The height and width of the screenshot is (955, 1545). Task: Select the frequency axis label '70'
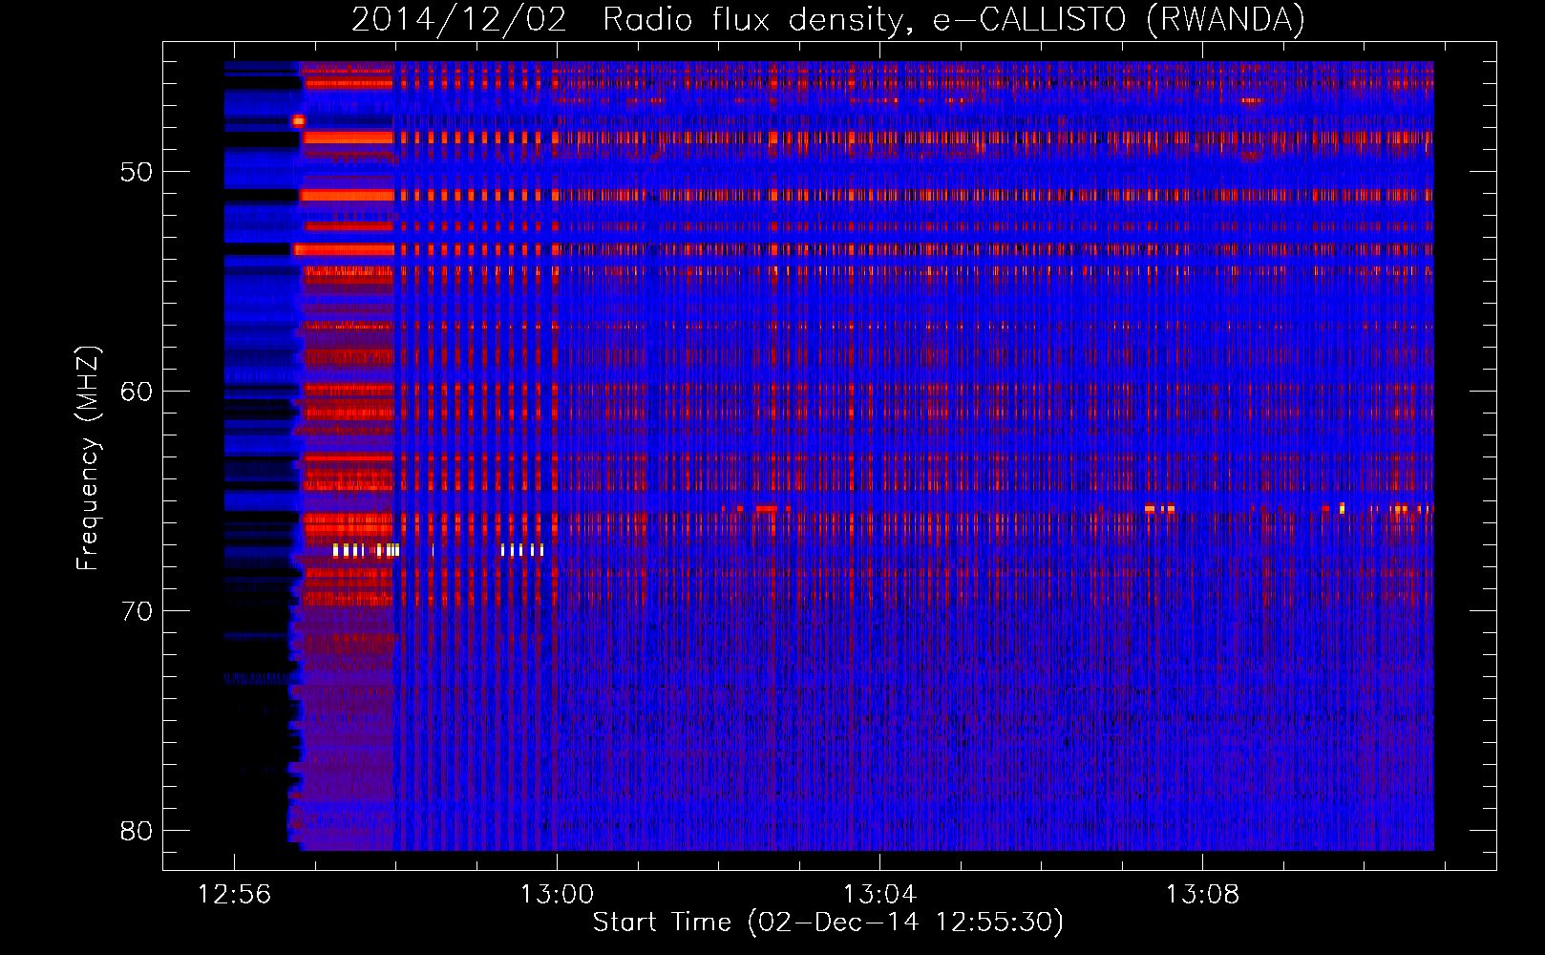137,611
